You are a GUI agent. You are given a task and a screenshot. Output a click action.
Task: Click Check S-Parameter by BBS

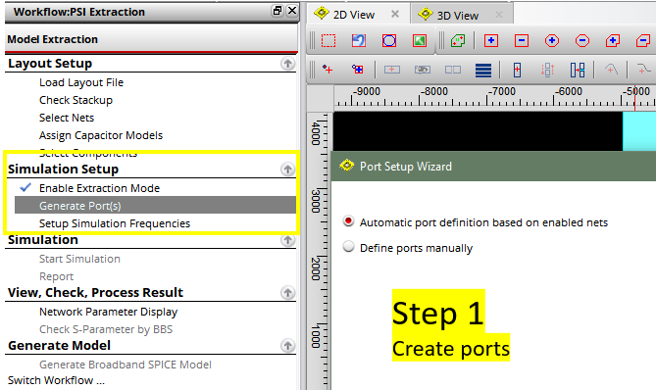click(106, 329)
